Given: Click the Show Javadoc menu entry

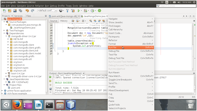Looking at the screenshot, I should [131, 23].
